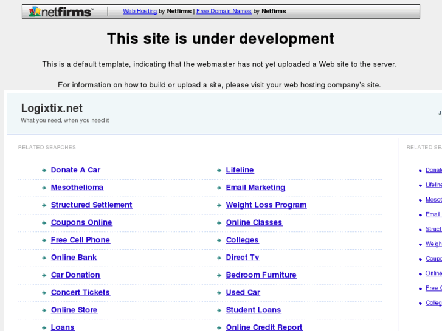Screen dimensions: 442x331
Task: Open the Used Car link
Action: [243, 292]
